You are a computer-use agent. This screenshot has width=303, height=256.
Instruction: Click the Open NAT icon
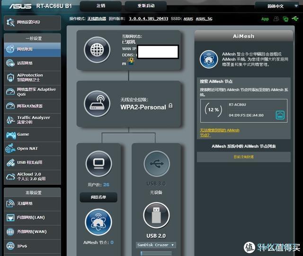click(x=10, y=148)
